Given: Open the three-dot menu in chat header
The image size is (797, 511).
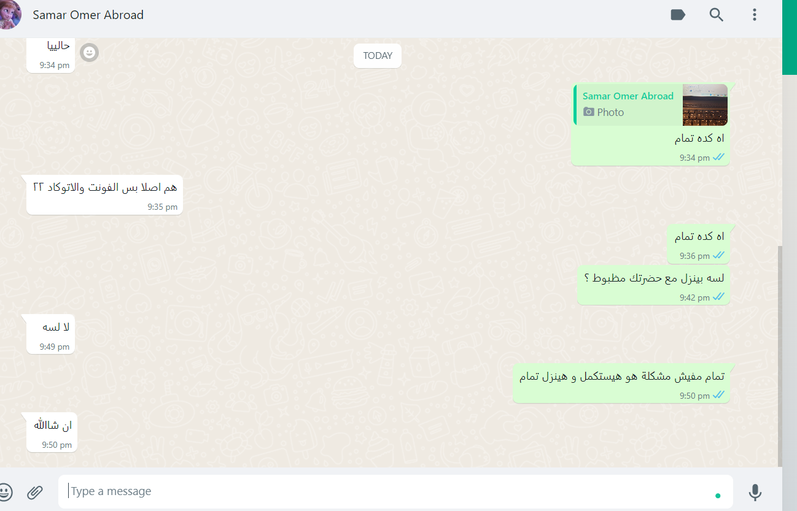Looking at the screenshot, I should click(x=755, y=15).
